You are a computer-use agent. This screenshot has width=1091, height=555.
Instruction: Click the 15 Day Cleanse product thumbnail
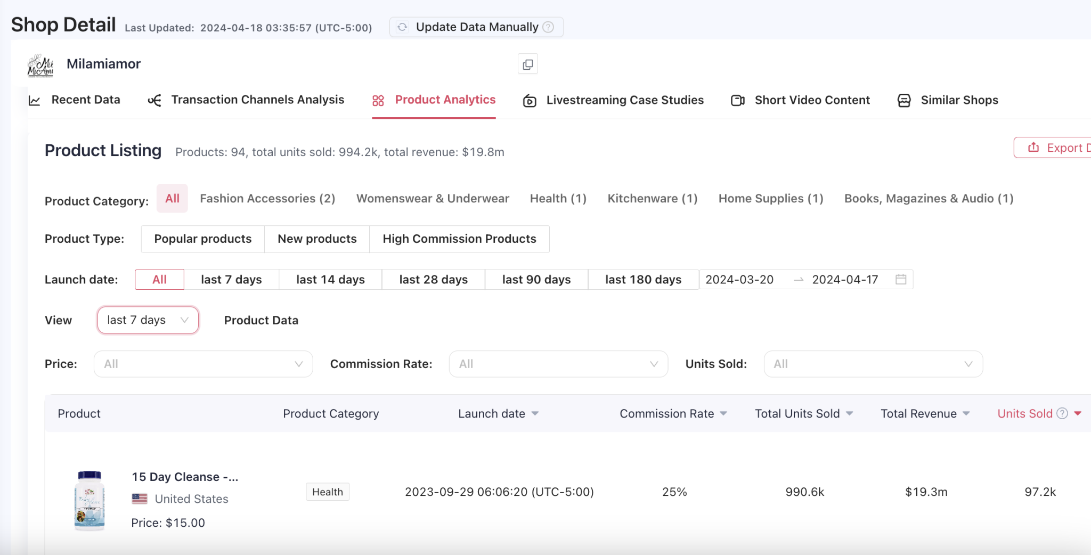[89, 500]
